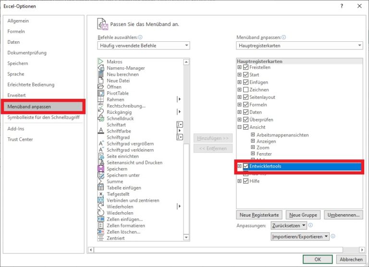Screen dimensions: 369x267
Task: Click info icon beside Befehle auswählen
Action: [x=140, y=37]
